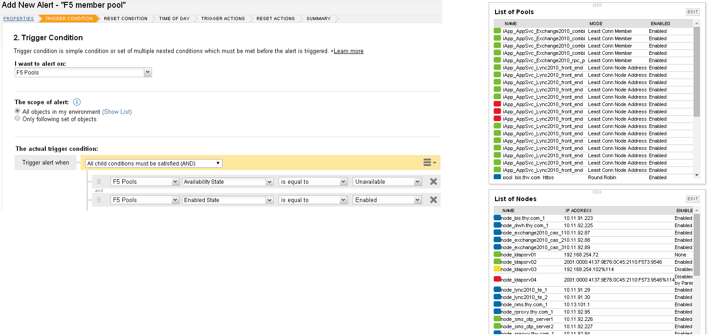708x336 pixels.
Task: Open F5 Pools dropdown in Enabled State row
Action: pos(145,200)
